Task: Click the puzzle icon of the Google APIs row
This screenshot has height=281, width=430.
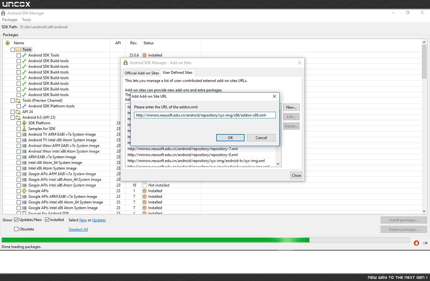Action: coord(24,191)
